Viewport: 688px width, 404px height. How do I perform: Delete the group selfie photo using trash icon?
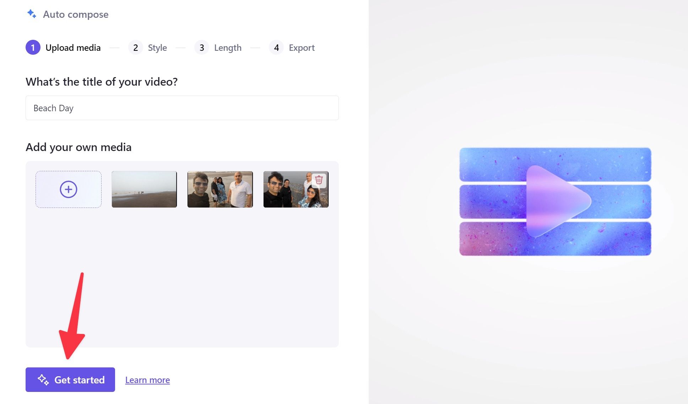coord(319,181)
